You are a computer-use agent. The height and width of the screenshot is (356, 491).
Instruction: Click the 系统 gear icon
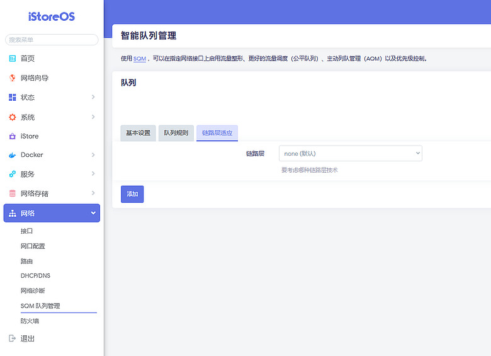click(x=13, y=117)
